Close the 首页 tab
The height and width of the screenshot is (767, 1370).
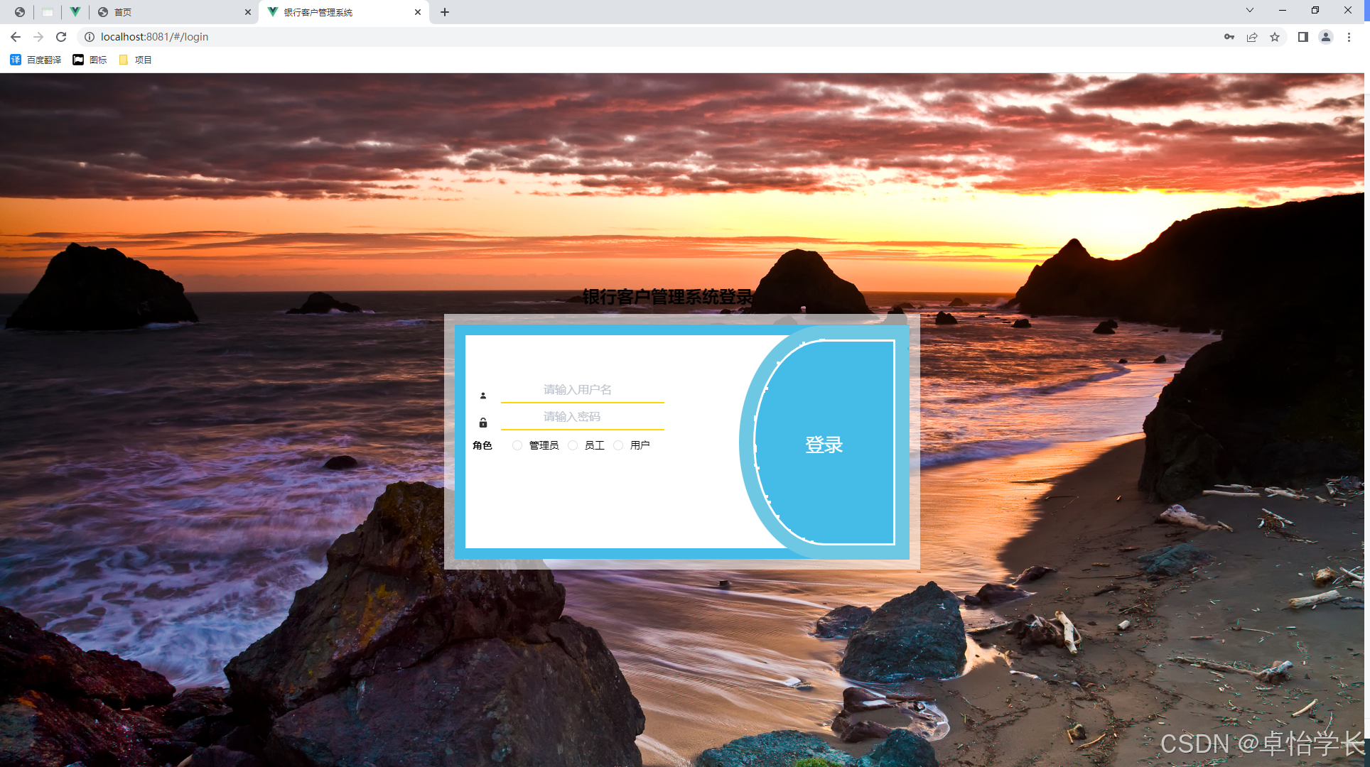point(248,12)
